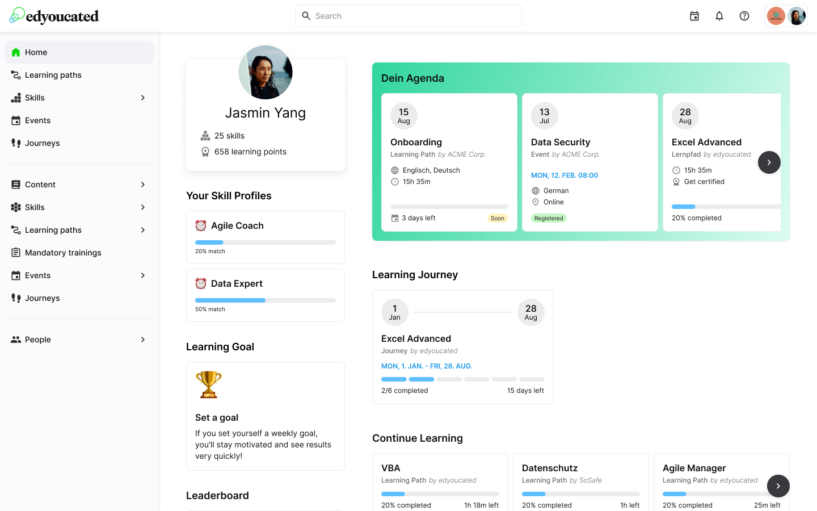Image resolution: width=817 pixels, height=511 pixels.
Task: Click the Registered badge on Data Security
Action: (x=549, y=217)
